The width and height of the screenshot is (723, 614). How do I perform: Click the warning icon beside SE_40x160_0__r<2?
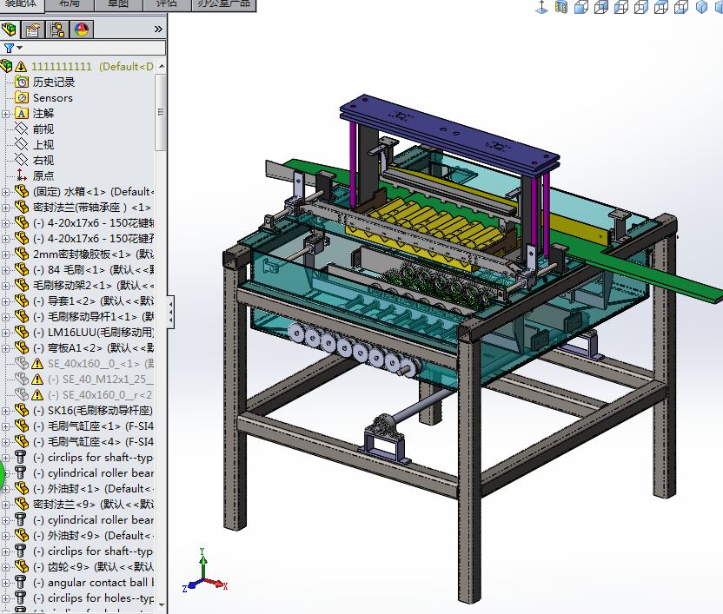click(37, 395)
